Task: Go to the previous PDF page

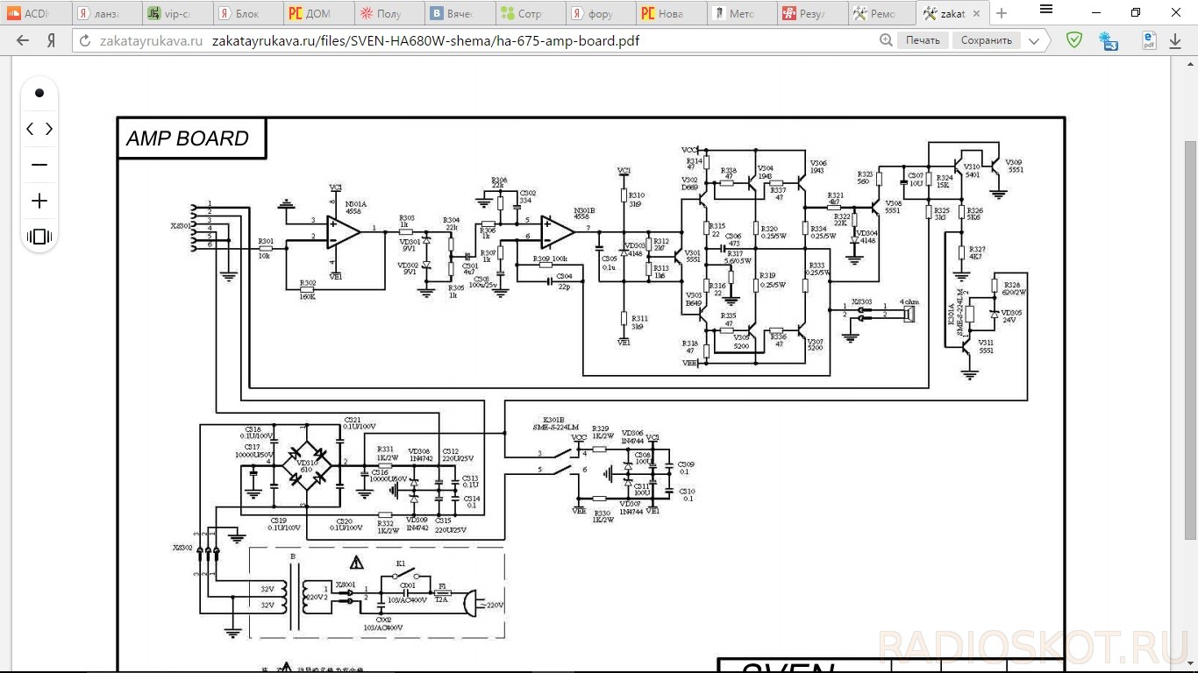Action: pyautogui.click(x=31, y=129)
